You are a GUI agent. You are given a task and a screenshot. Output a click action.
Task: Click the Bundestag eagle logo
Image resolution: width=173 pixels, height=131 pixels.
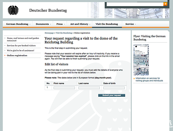tap(13, 10)
